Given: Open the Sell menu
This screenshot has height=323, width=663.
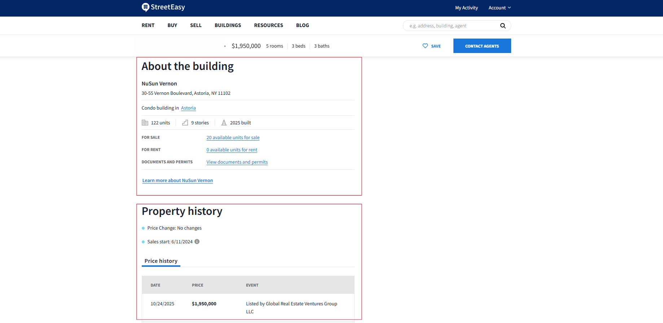Looking at the screenshot, I should (x=196, y=25).
